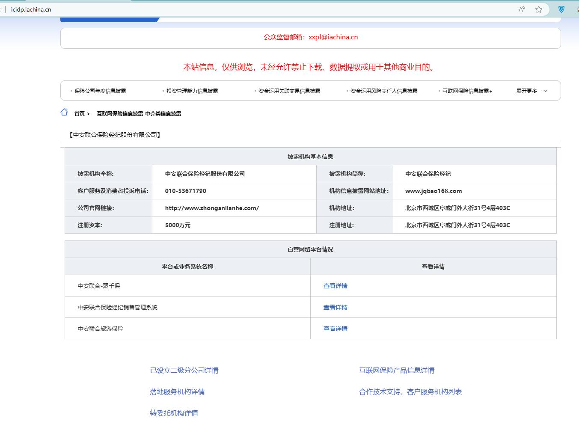Image resolution: width=579 pixels, height=424 pixels.
Task: Open 互联网保险产品信息详情 link
Action: click(397, 371)
